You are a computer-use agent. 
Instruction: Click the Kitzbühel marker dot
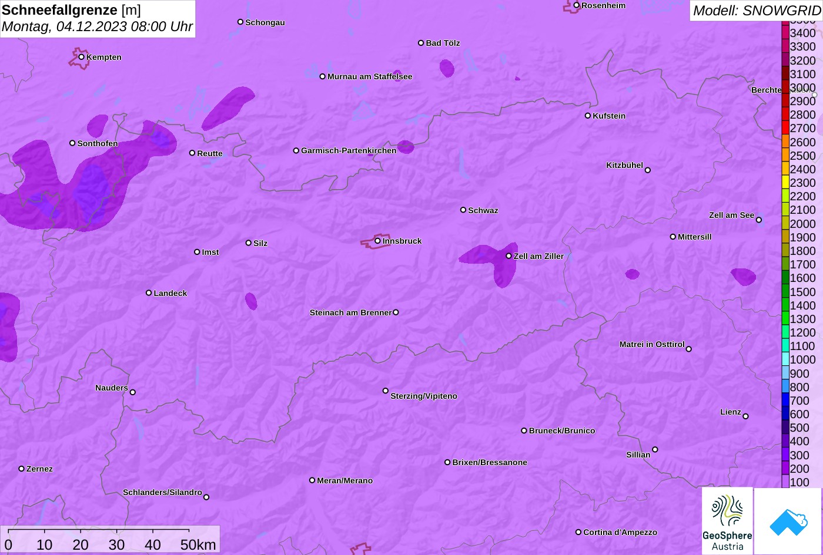[648, 170]
